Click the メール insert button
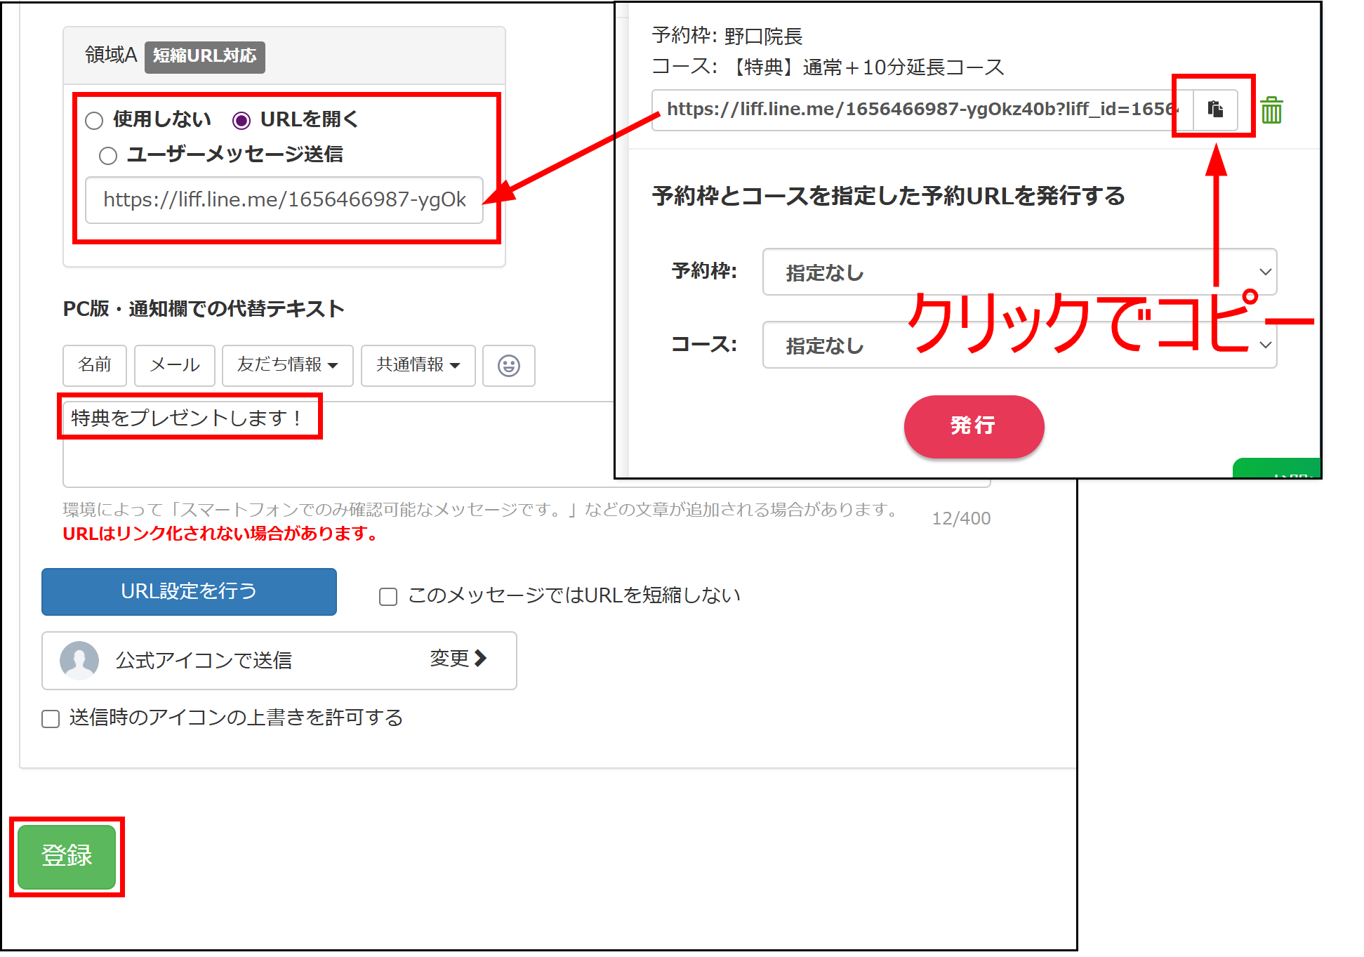Screen dimensions: 1364x957 click(x=174, y=365)
